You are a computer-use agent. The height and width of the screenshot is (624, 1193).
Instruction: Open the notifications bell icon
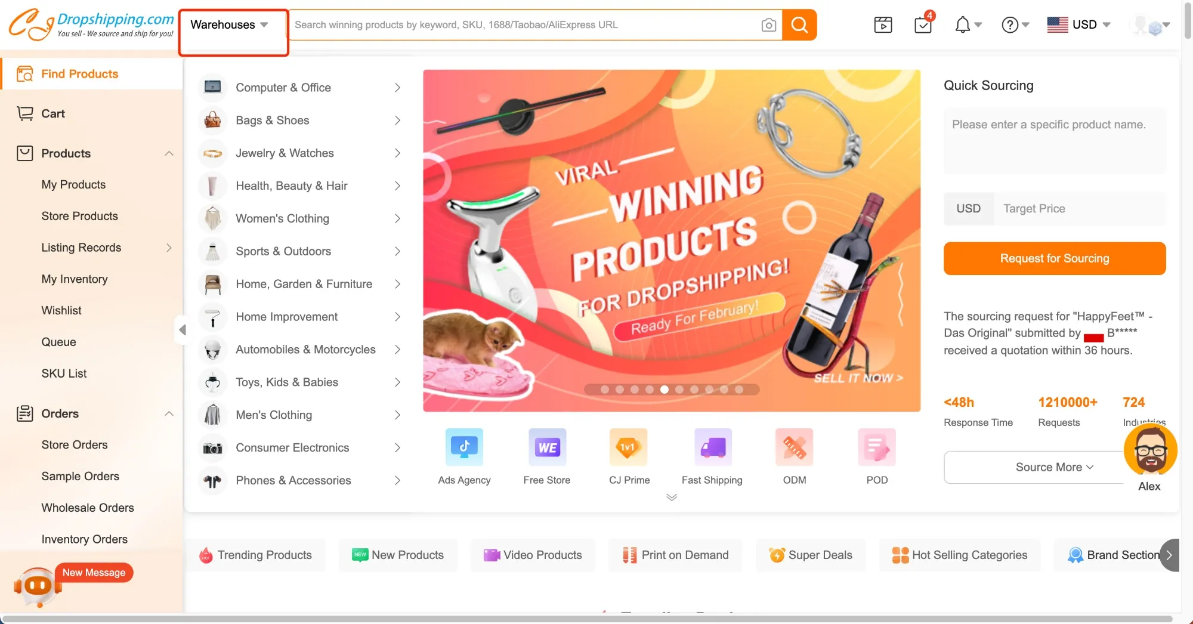(962, 25)
